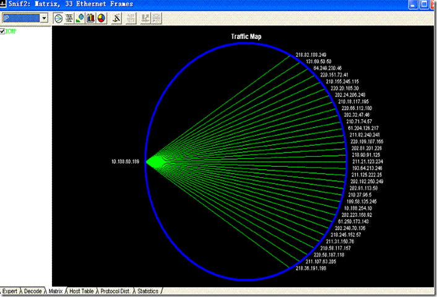Open the Detail view toolbar icon

(80, 18)
